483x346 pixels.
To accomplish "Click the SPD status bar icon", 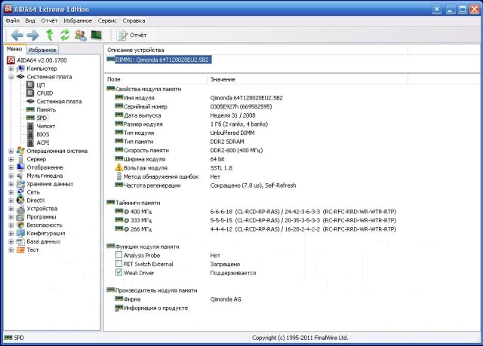I will click(x=8, y=338).
